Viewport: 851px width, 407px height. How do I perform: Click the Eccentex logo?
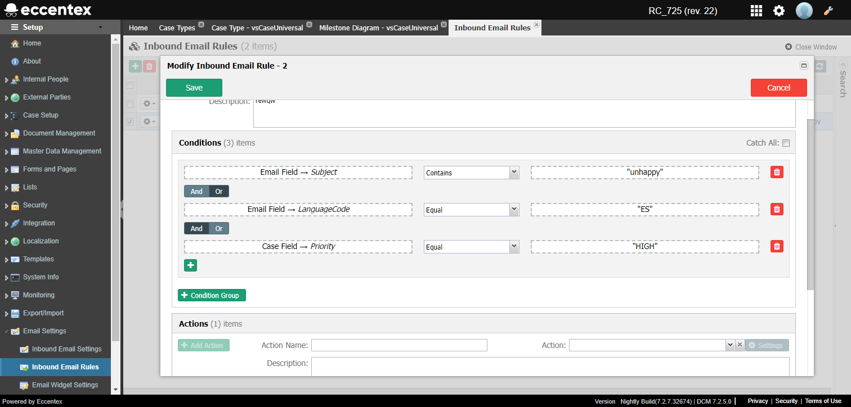pyautogui.click(x=48, y=10)
